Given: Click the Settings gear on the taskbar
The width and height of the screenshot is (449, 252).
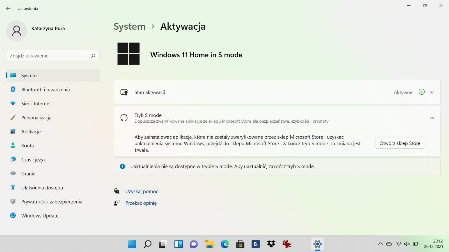Looking at the screenshot, I should coord(317,244).
